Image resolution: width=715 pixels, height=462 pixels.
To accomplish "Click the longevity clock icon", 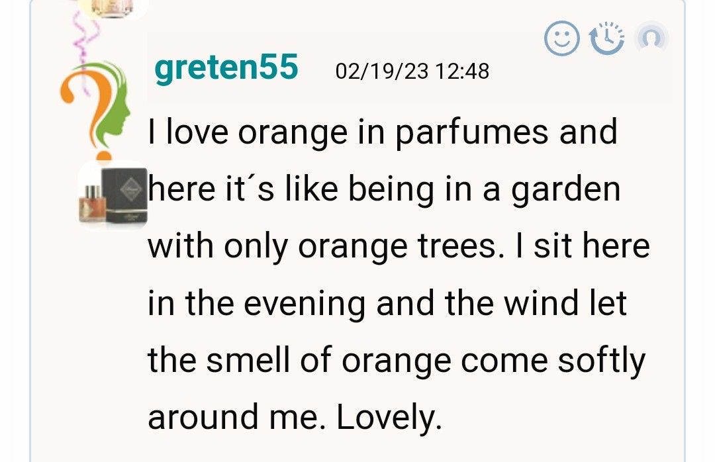I will click(x=606, y=38).
